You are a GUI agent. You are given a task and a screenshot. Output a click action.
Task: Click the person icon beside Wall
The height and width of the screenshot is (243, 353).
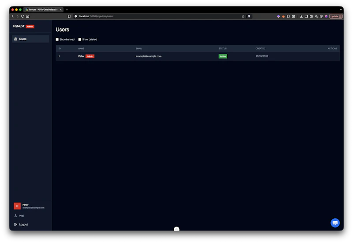point(15,216)
